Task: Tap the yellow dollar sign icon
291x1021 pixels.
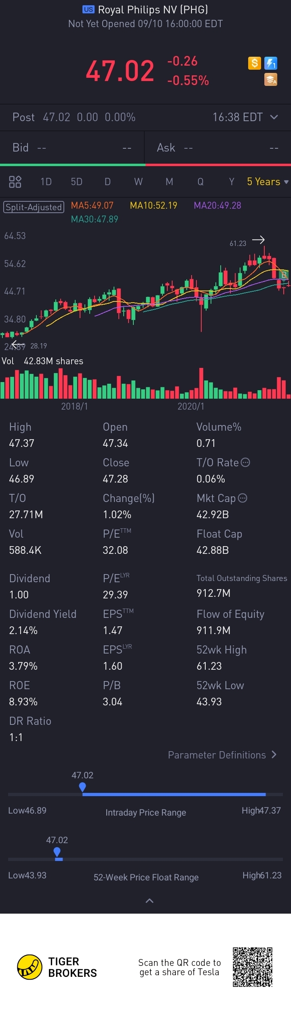Action: click(x=254, y=63)
